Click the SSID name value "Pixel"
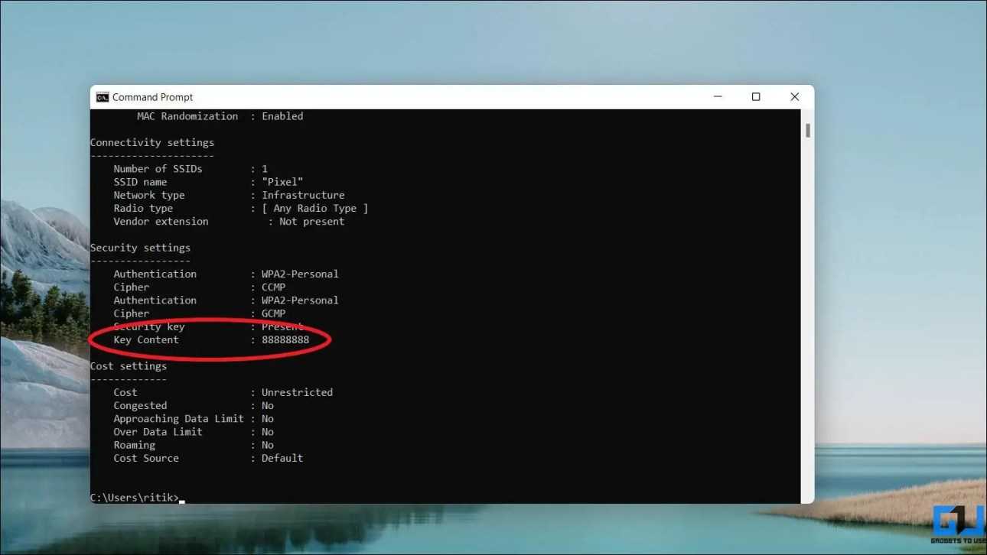The width and height of the screenshot is (987, 555). 282,182
